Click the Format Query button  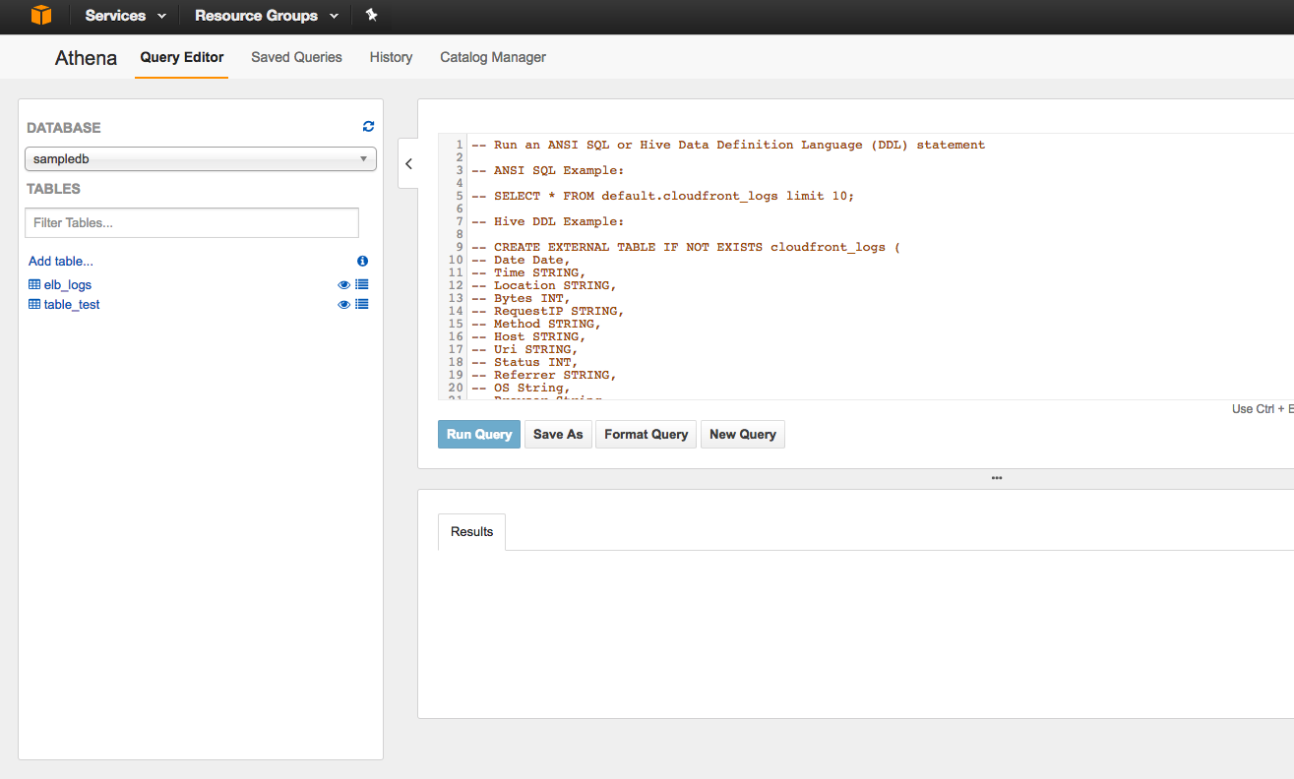[x=646, y=435]
